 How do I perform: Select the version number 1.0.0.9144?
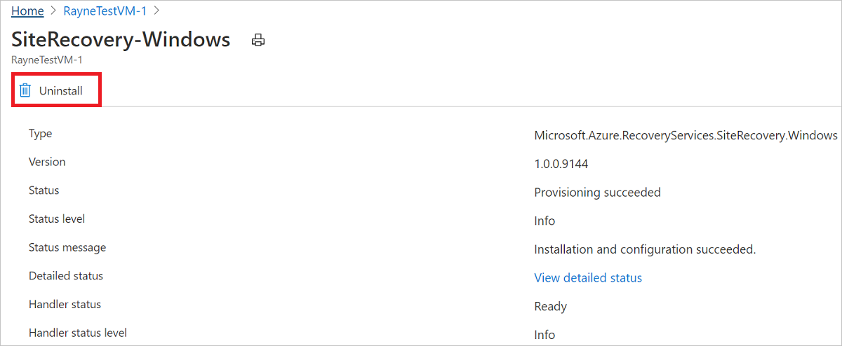(561, 164)
